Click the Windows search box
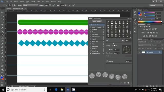 tap(26, 90)
